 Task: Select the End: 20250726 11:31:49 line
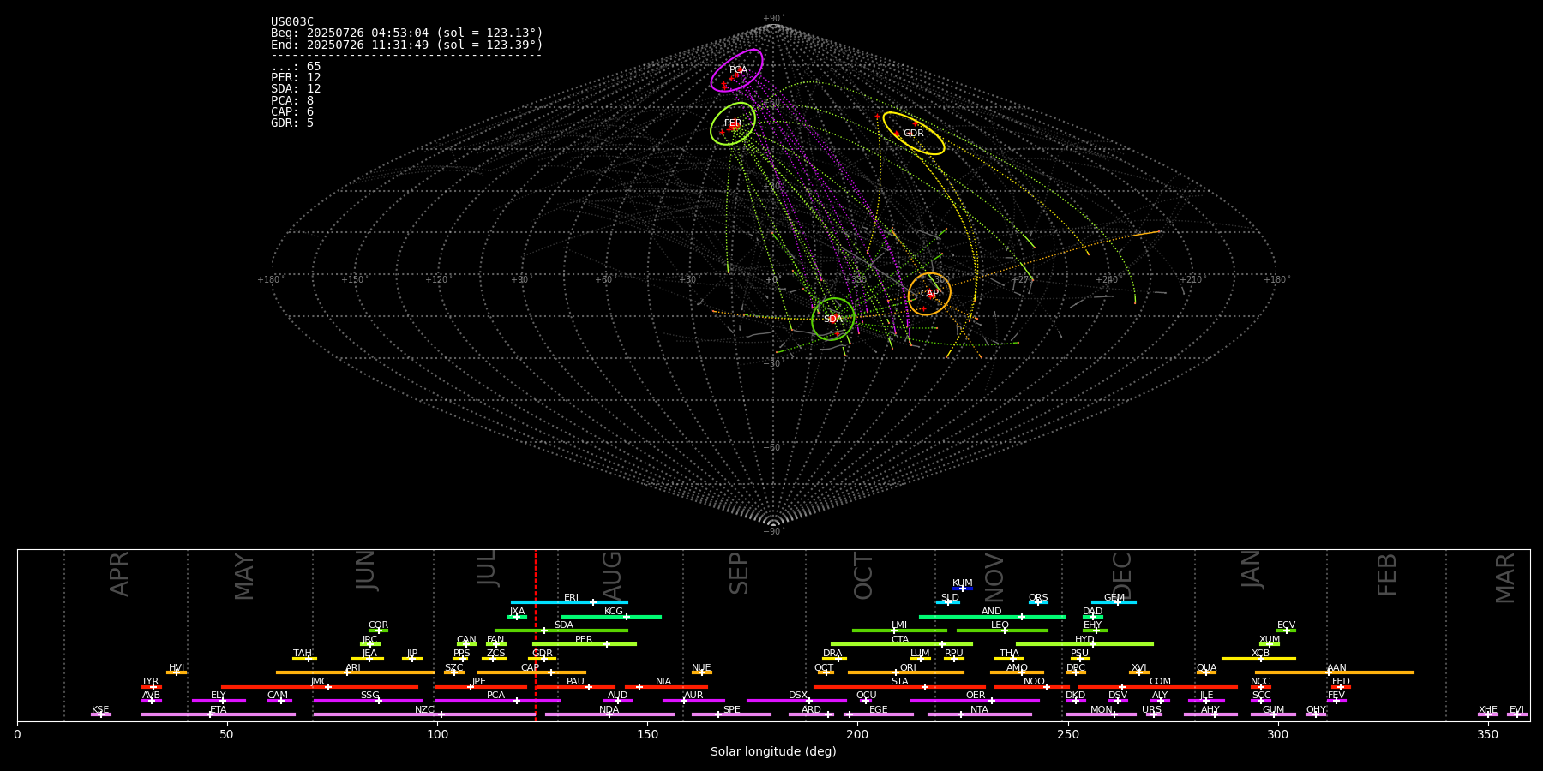tap(407, 45)
